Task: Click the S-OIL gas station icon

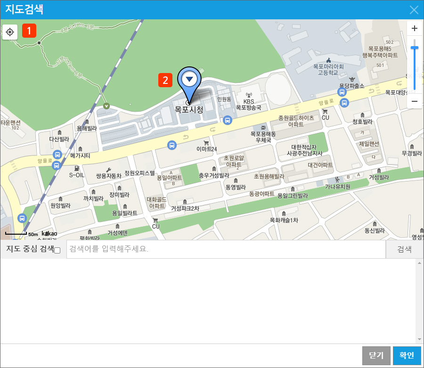Action: [x=76, y=168]
